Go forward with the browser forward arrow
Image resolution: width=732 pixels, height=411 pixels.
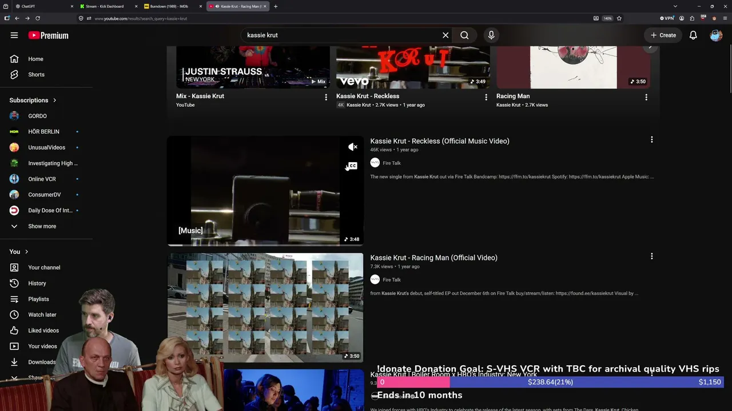point(27,18)
